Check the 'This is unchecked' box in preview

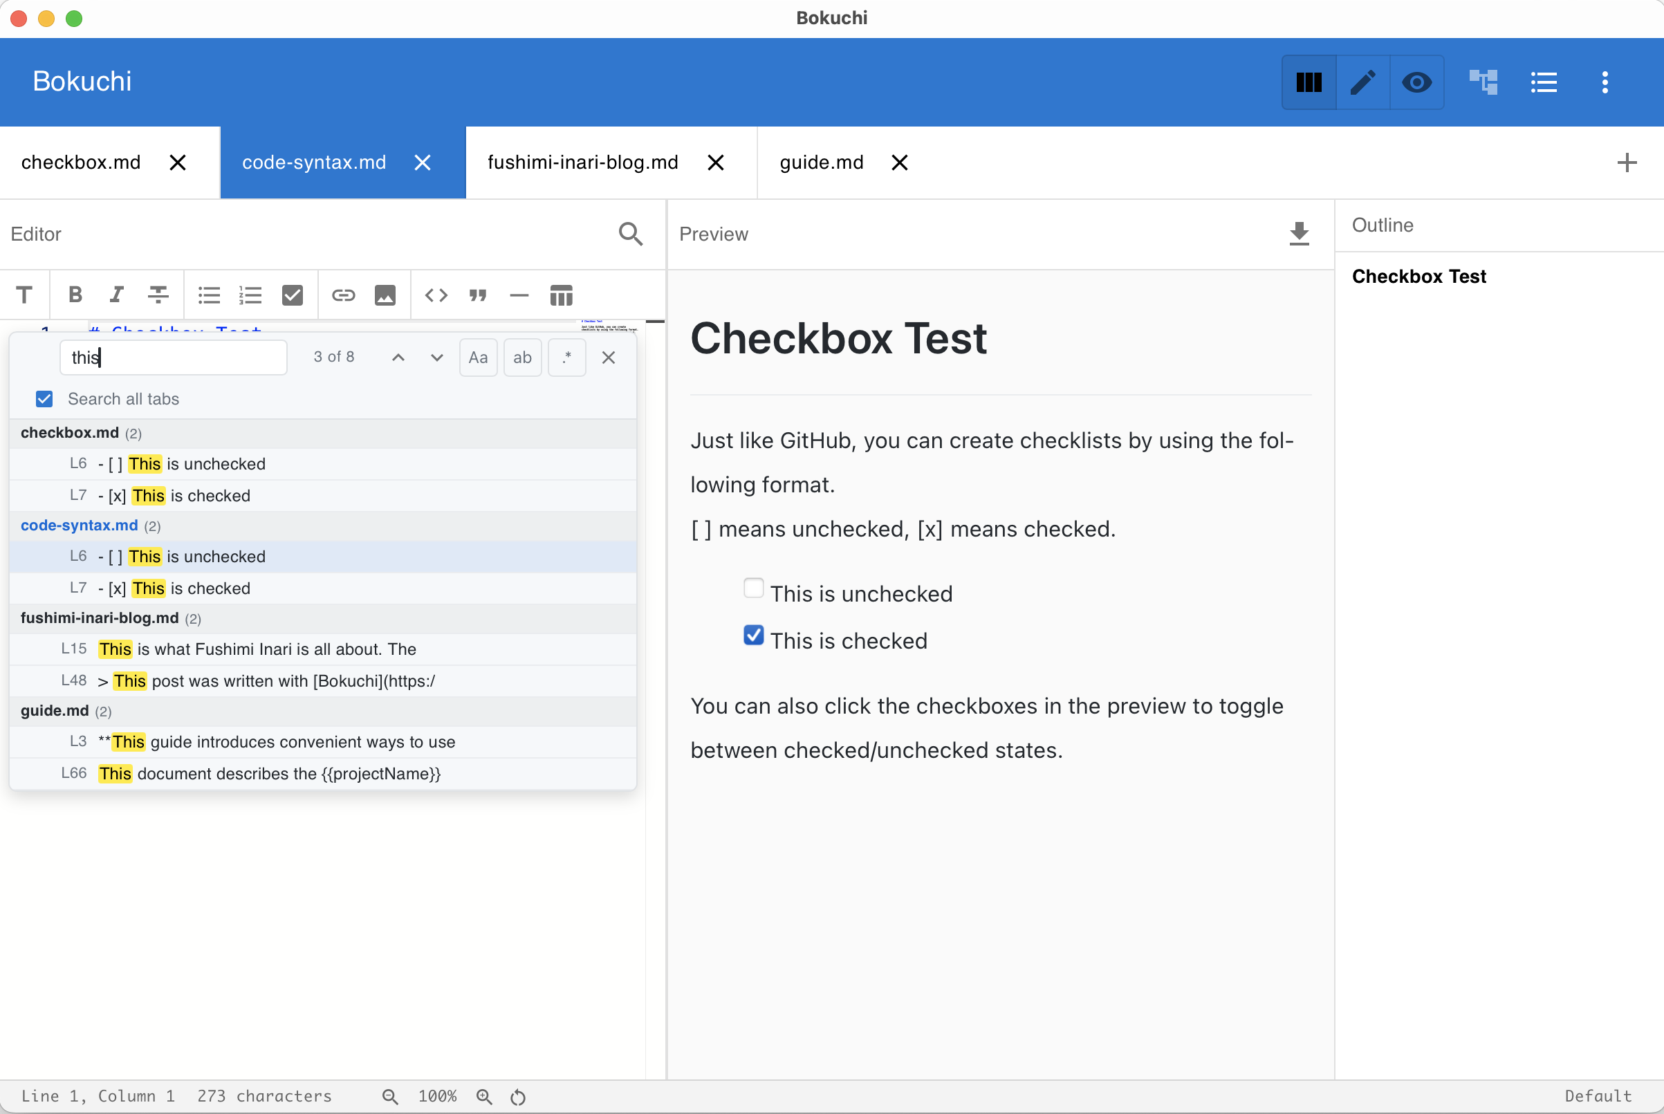tap(753, 588)
